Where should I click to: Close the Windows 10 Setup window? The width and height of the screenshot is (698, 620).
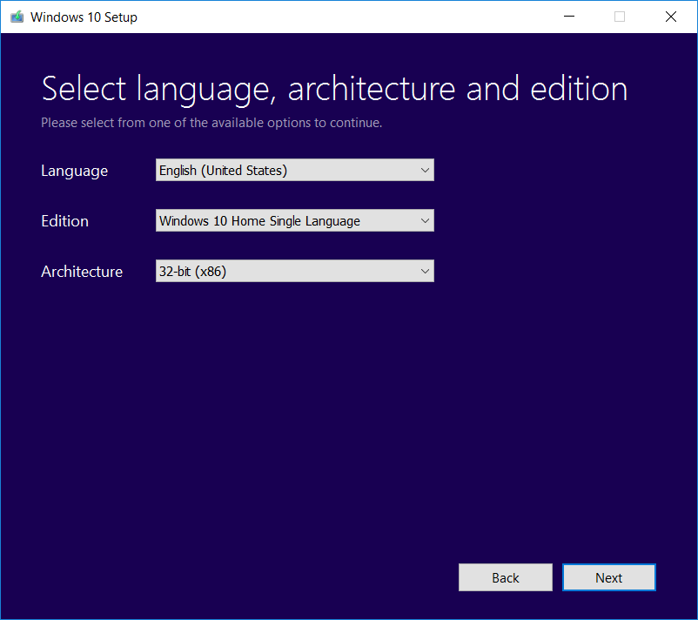pos(671,17)
